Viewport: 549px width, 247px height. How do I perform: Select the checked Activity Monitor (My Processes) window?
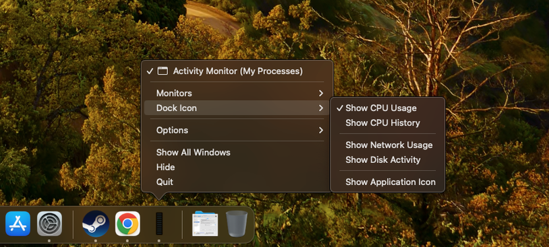pos(237,71)
